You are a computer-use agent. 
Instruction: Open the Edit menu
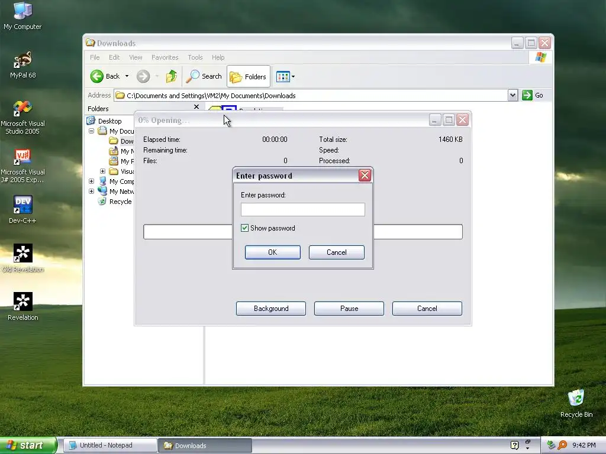click(x=114, y=57)
